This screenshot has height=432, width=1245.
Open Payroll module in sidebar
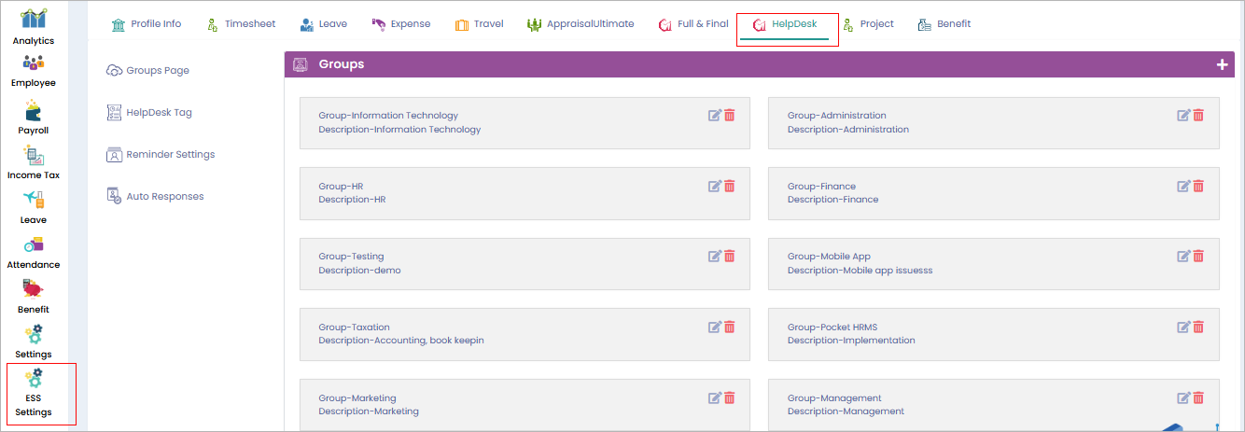(34, 118)
